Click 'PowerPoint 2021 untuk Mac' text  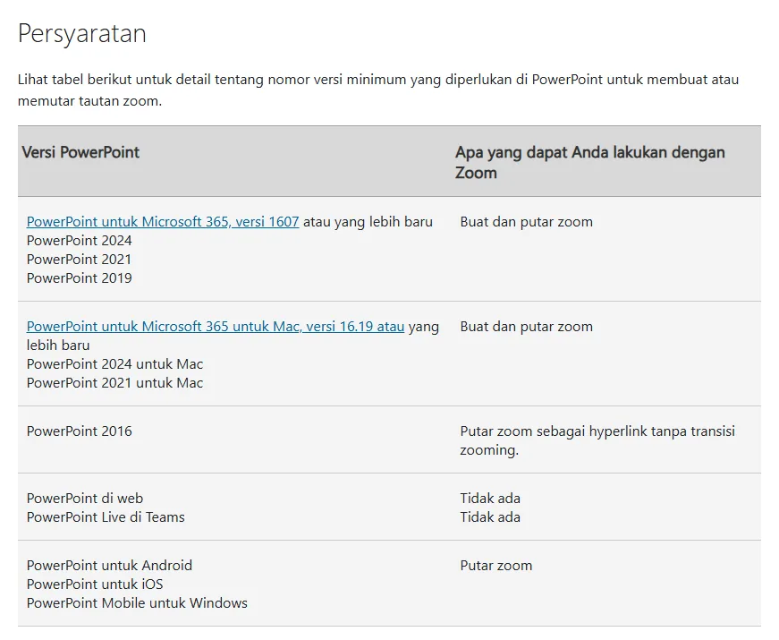(x=114, y=383)
